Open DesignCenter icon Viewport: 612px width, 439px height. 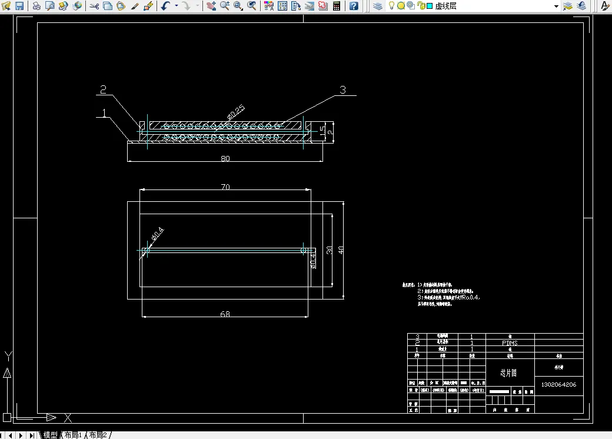pyautogui.click(x=282, y=5)
